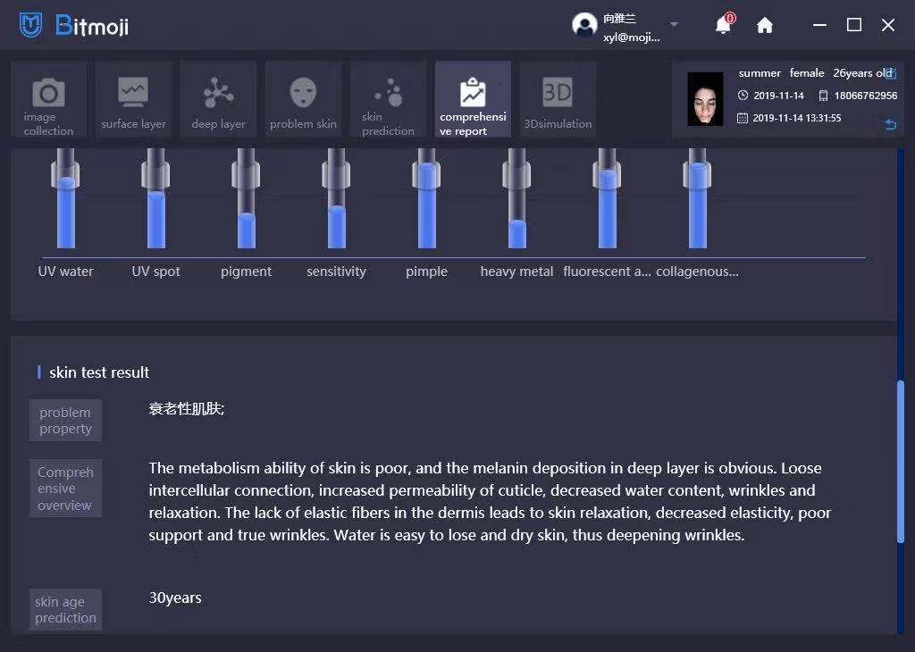The height and width of the screenshot is (652, 915).
Task: Open the 3Dsimulation tab
Action: point(558,100)
